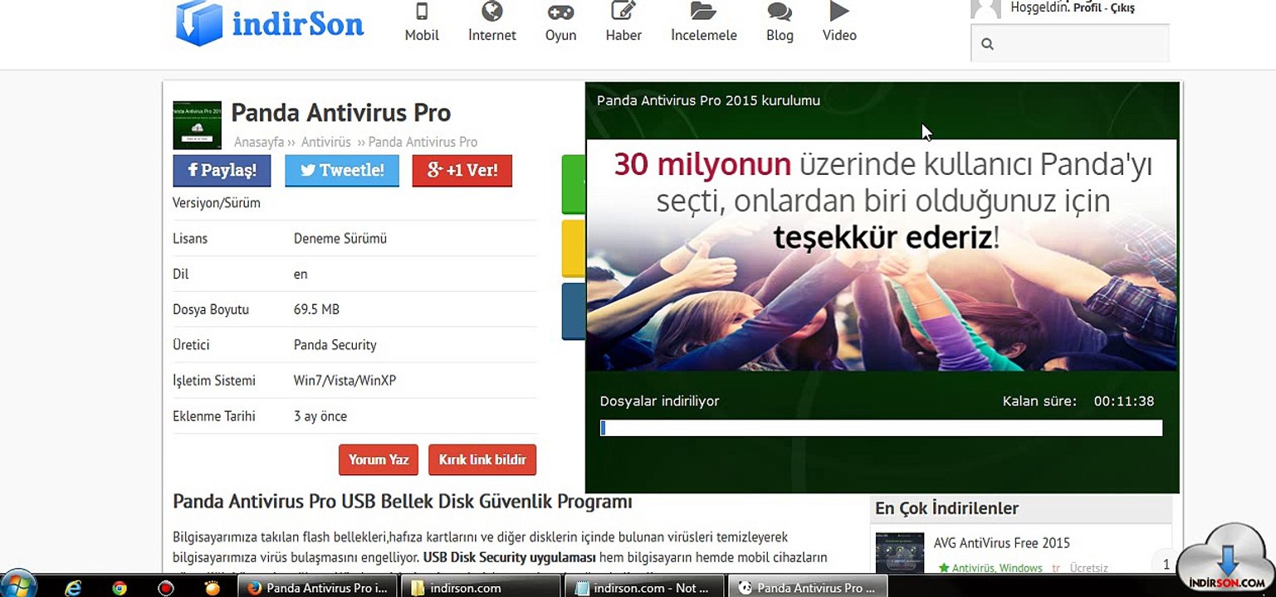The height and width of the screenshot is (597, 1276).
Task: Click the Kırık link bildir button
Action: 482,459
